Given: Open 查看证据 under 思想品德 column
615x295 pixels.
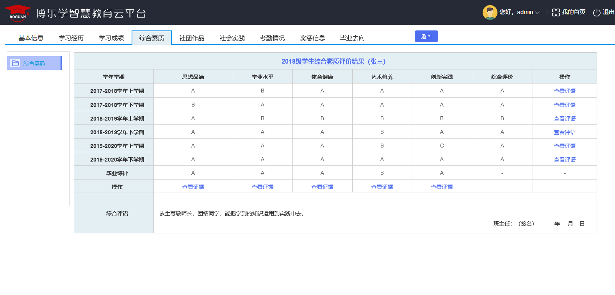Looking at the screenshot, I should [193, 187].
